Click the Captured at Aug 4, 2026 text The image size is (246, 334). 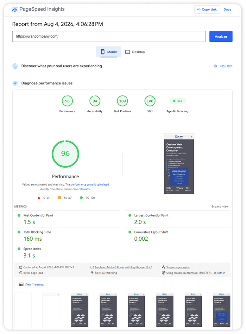[49, 267]
